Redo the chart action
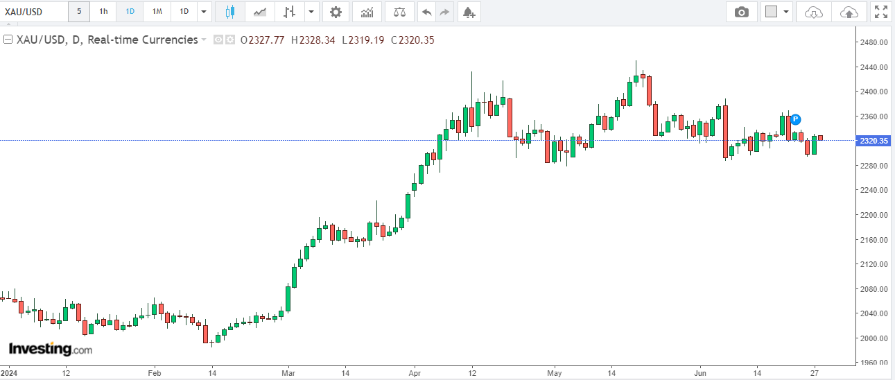The width and height of the screenshot is (895, 380). click(444, 12)
